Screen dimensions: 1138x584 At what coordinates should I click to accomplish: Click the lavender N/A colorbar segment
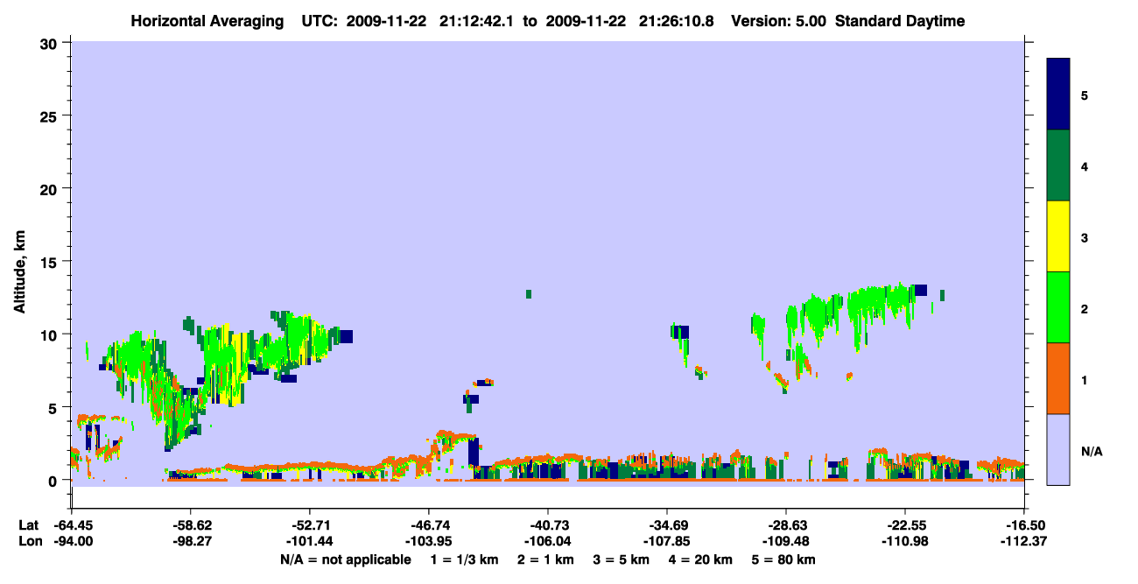click(x=1058, y=449)
